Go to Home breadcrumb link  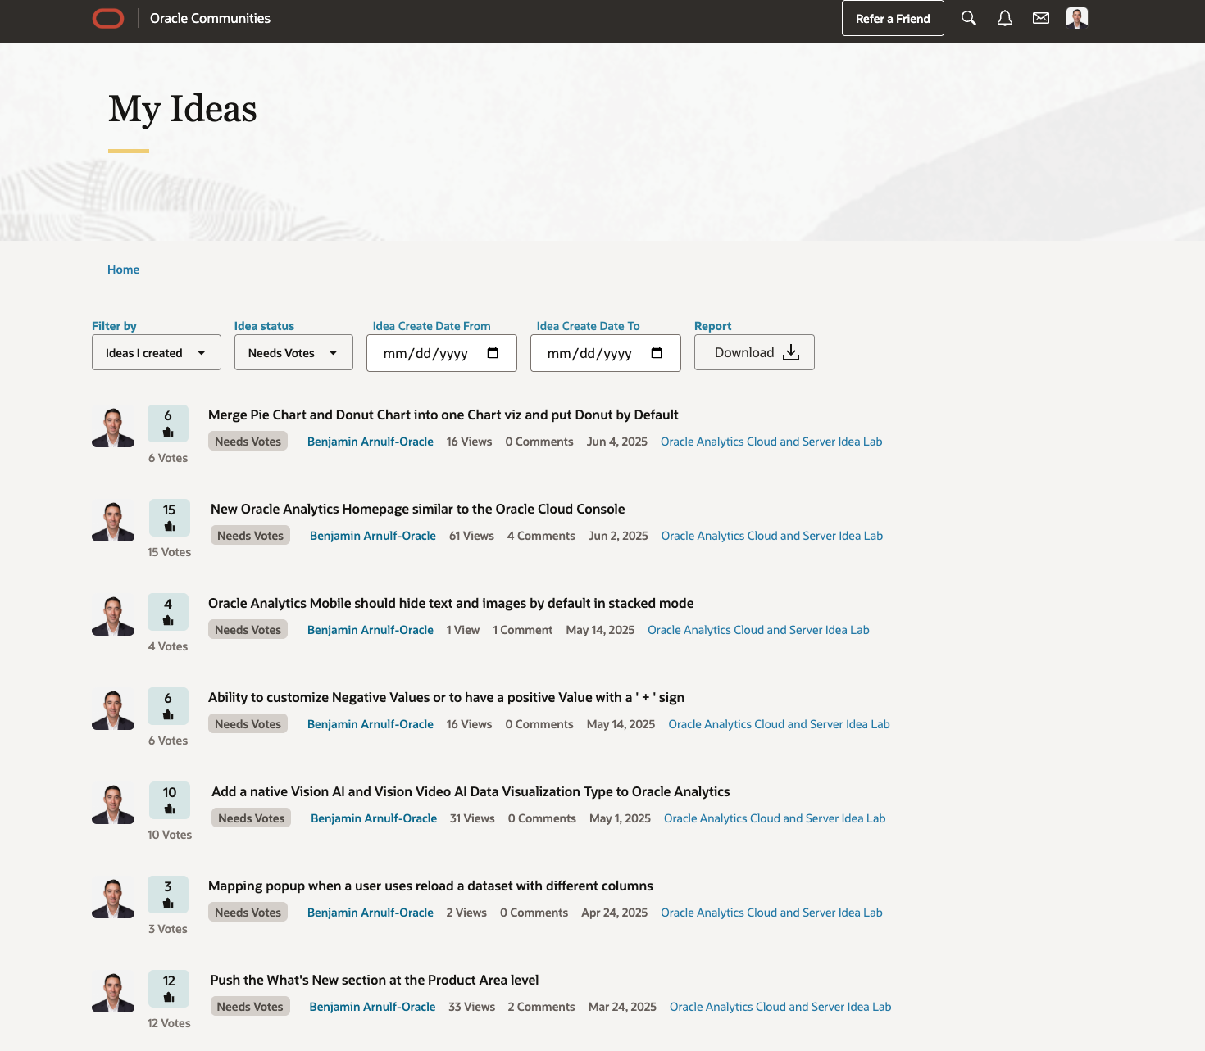click(x=123, y=270)
